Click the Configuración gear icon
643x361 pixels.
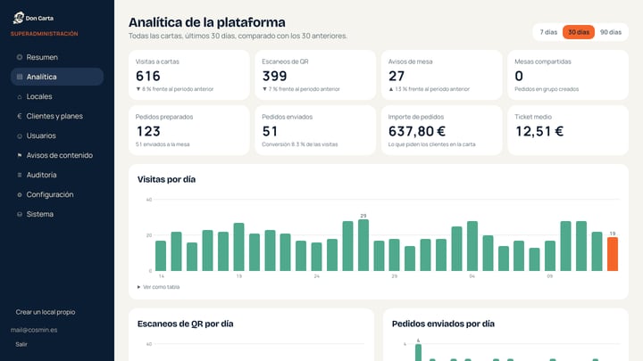tap(20, 194)
